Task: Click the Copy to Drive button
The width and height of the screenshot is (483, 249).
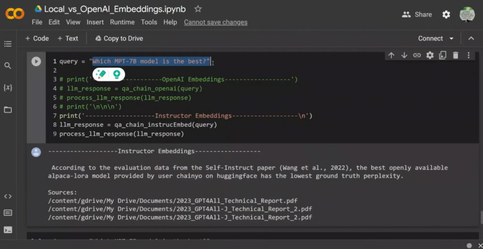Action: coord(119,38)
